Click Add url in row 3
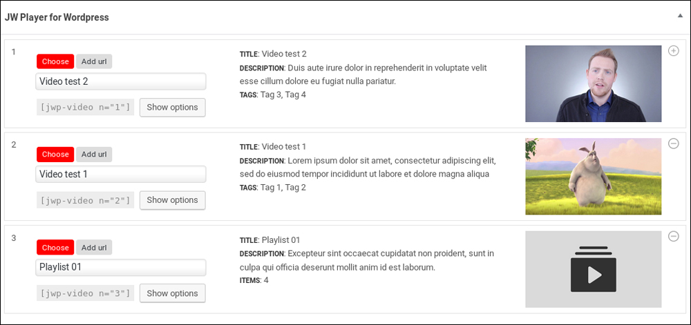 [94, 248]
